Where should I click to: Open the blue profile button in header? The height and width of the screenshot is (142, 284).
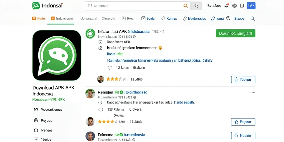[251, 6]
